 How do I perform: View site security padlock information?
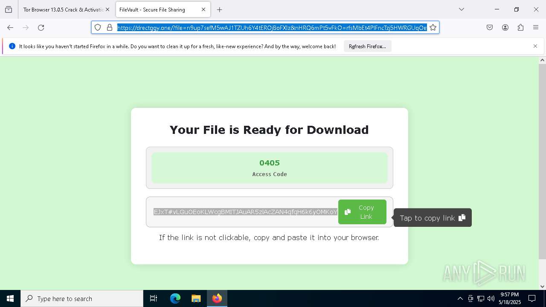[109, 27]
